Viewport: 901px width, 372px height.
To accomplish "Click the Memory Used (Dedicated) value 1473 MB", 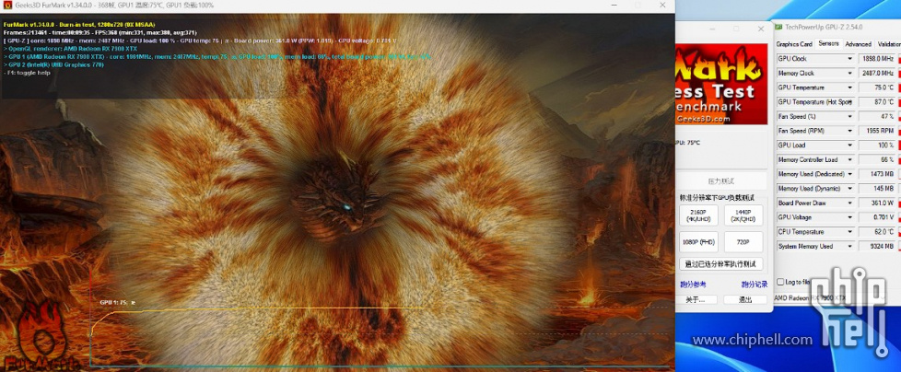I will (x=877, y=174).
